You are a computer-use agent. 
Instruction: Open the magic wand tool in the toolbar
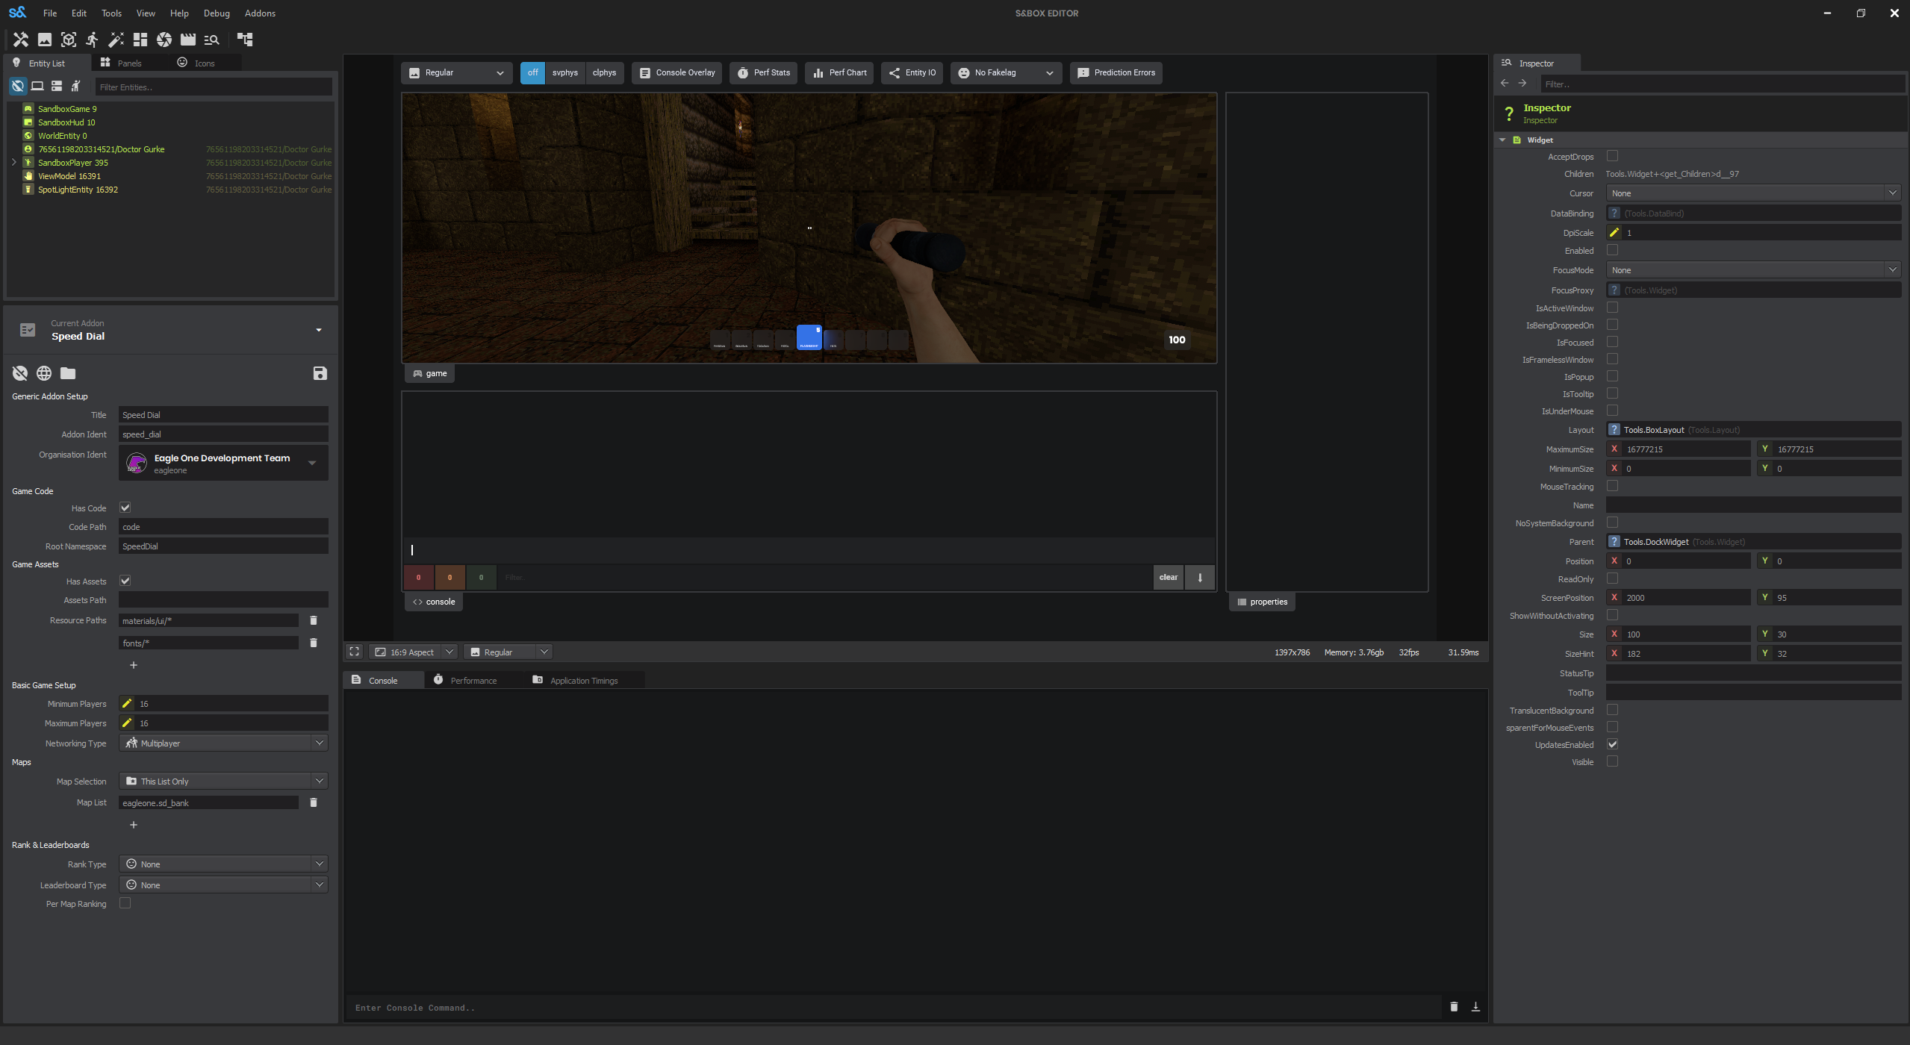coord(116,40)
